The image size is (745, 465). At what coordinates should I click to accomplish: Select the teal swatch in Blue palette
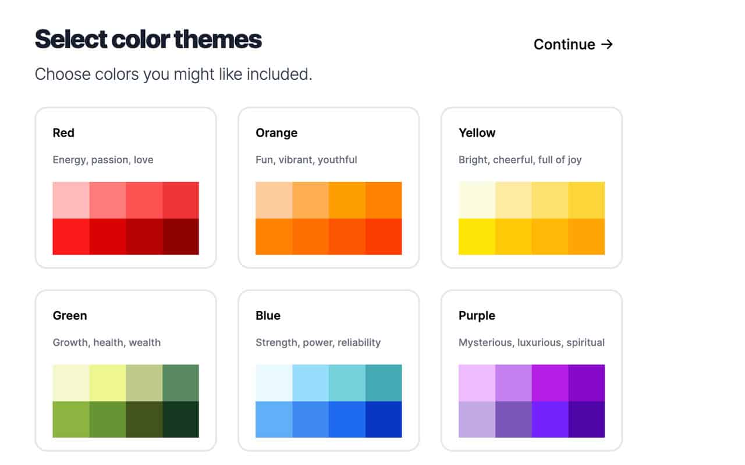tap(384, 382)
